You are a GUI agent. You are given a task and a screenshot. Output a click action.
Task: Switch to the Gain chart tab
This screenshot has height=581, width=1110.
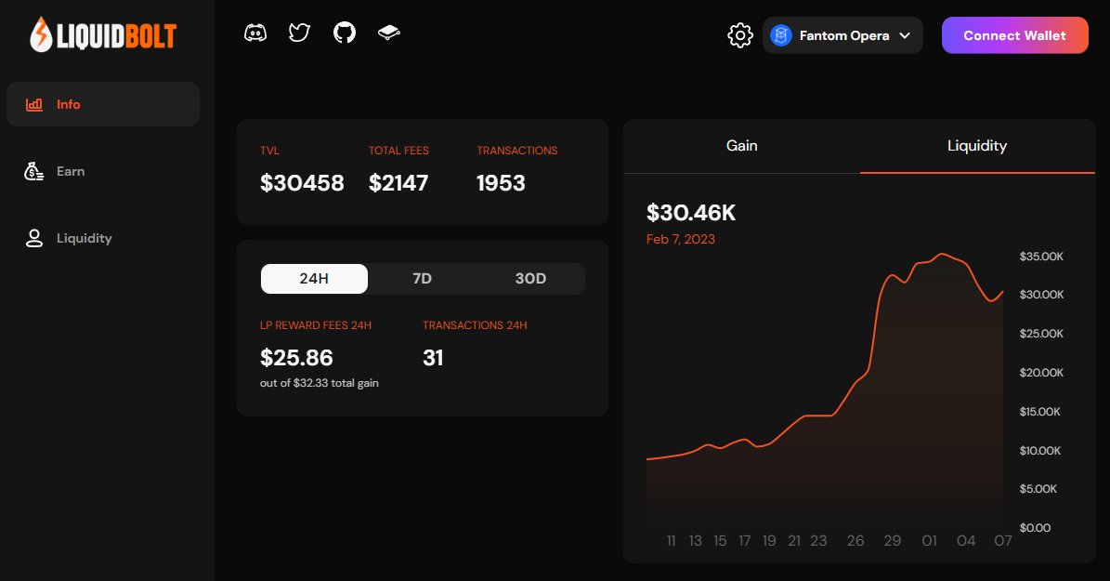[x=742, y=146]
